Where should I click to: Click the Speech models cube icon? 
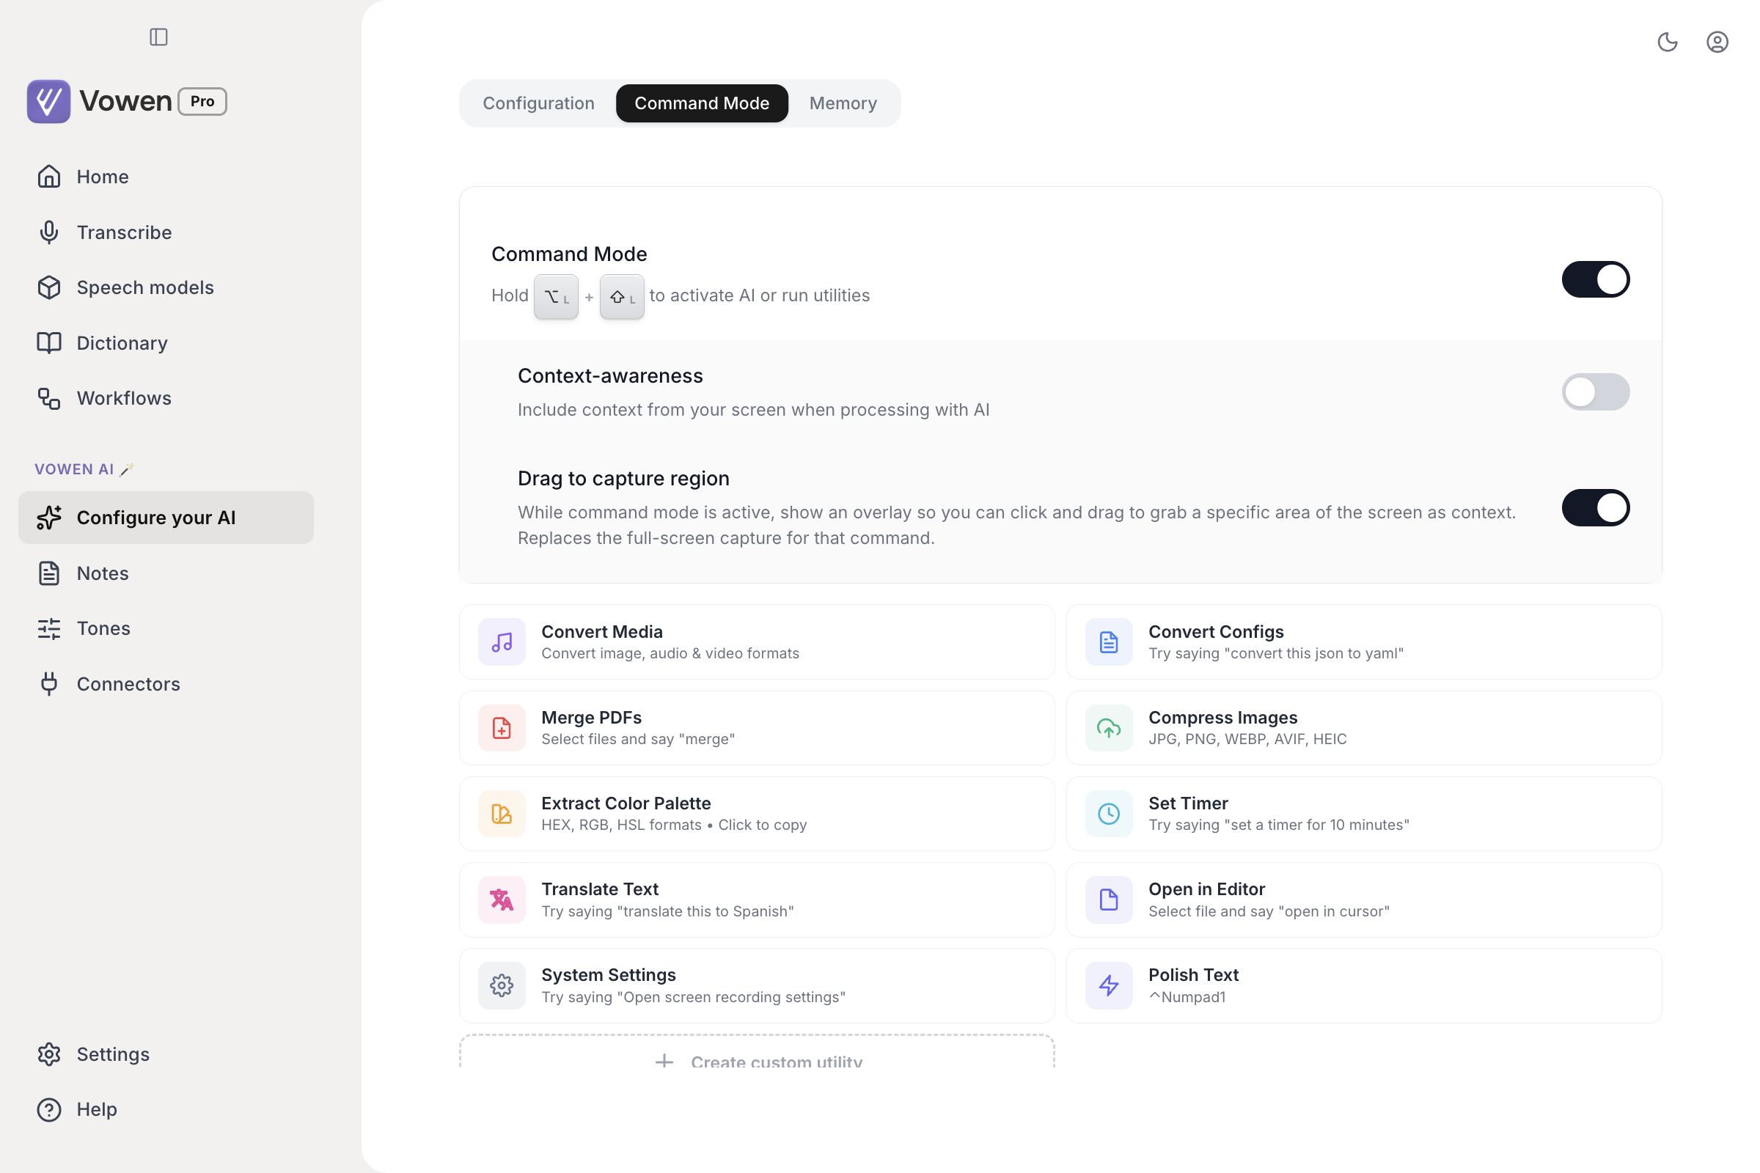pos(49,287)
